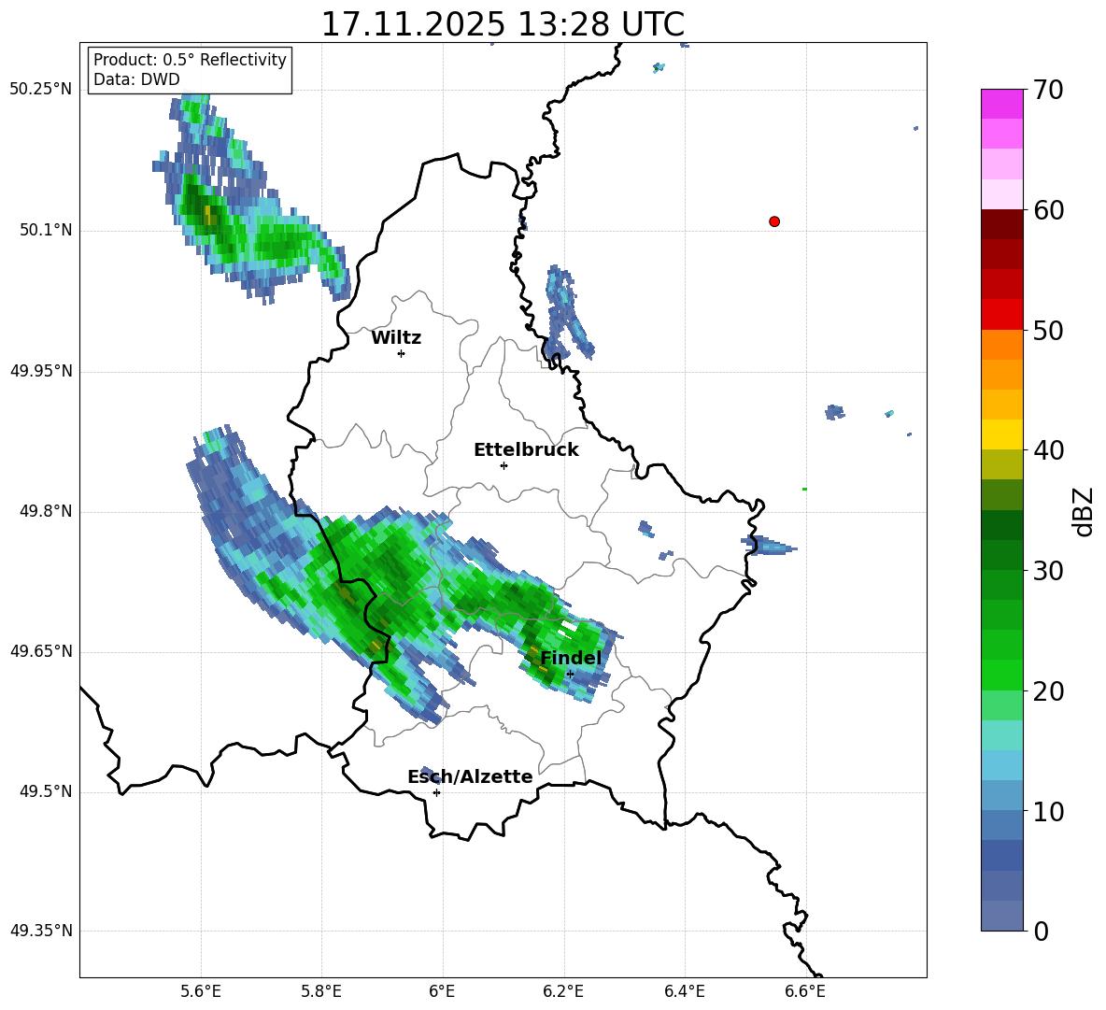Click the red dot marker east of Luxembourg
This screenshot has height=1010, width=1106.
click(x=774, y=221)
